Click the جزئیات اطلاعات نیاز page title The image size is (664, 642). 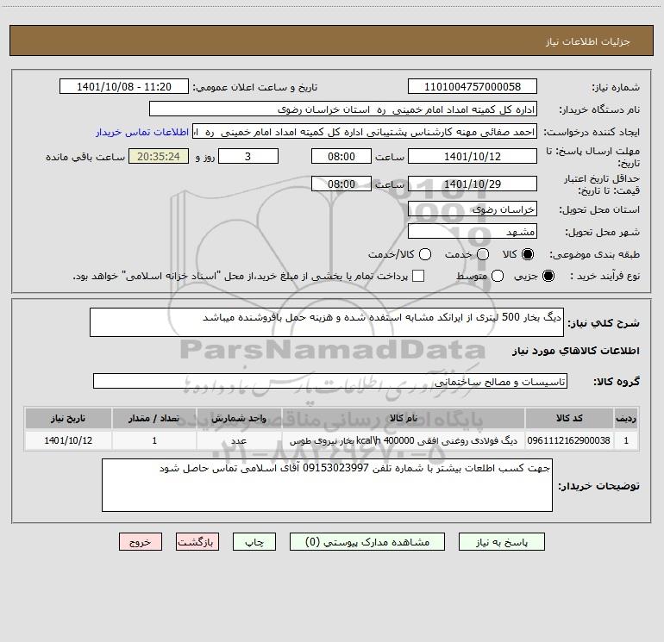(587, 41)
